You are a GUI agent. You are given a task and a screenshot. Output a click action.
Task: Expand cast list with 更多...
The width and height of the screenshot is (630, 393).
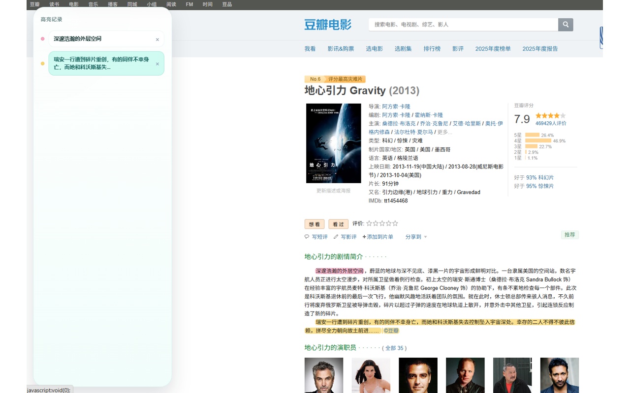(444, 132)
